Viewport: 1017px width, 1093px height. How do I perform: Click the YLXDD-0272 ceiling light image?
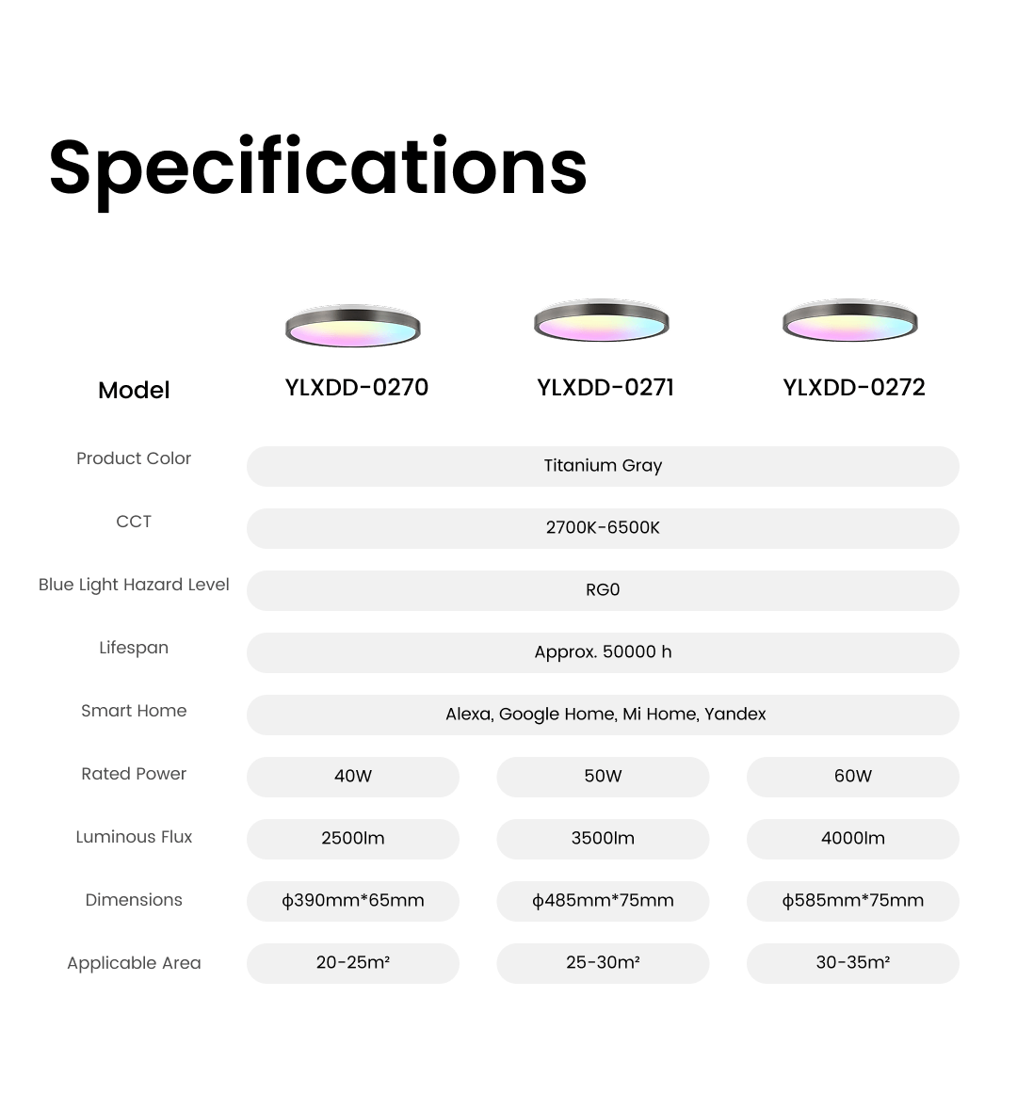coord(849,321)
